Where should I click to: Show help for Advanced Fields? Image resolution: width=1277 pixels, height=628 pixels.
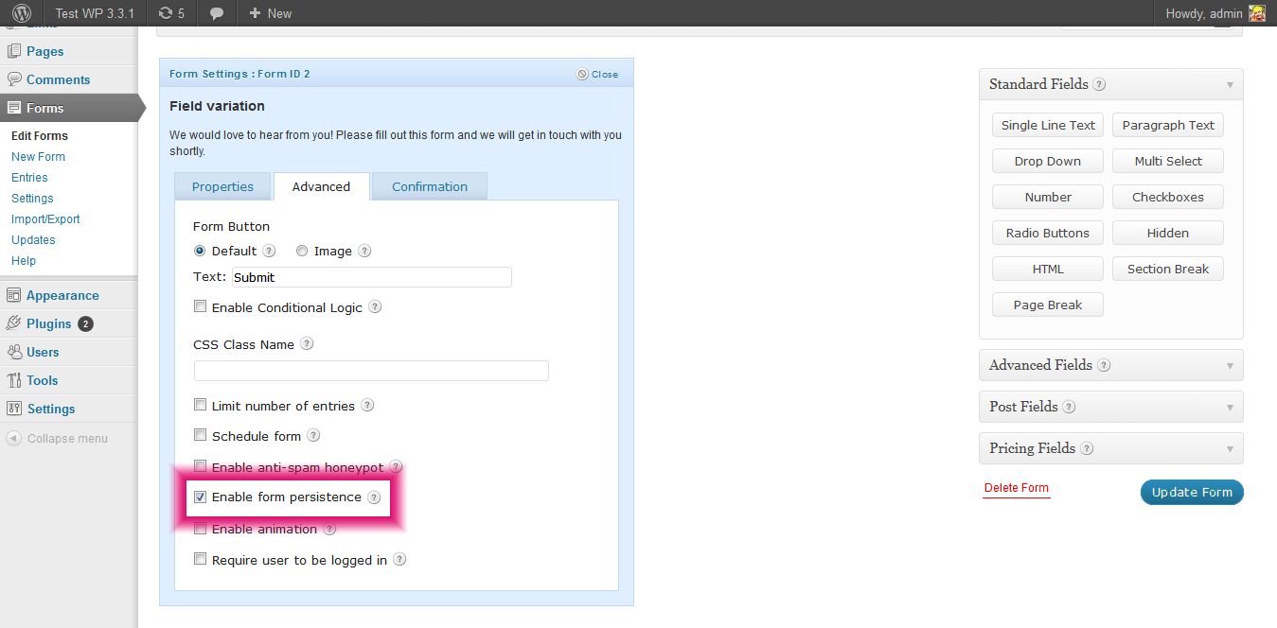tap(1103, 365)
